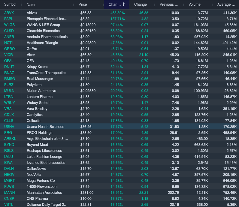Open the RSLS ticker symbol
The width and height of the screenshot is (239, 207).
click(x=9, y=151)
